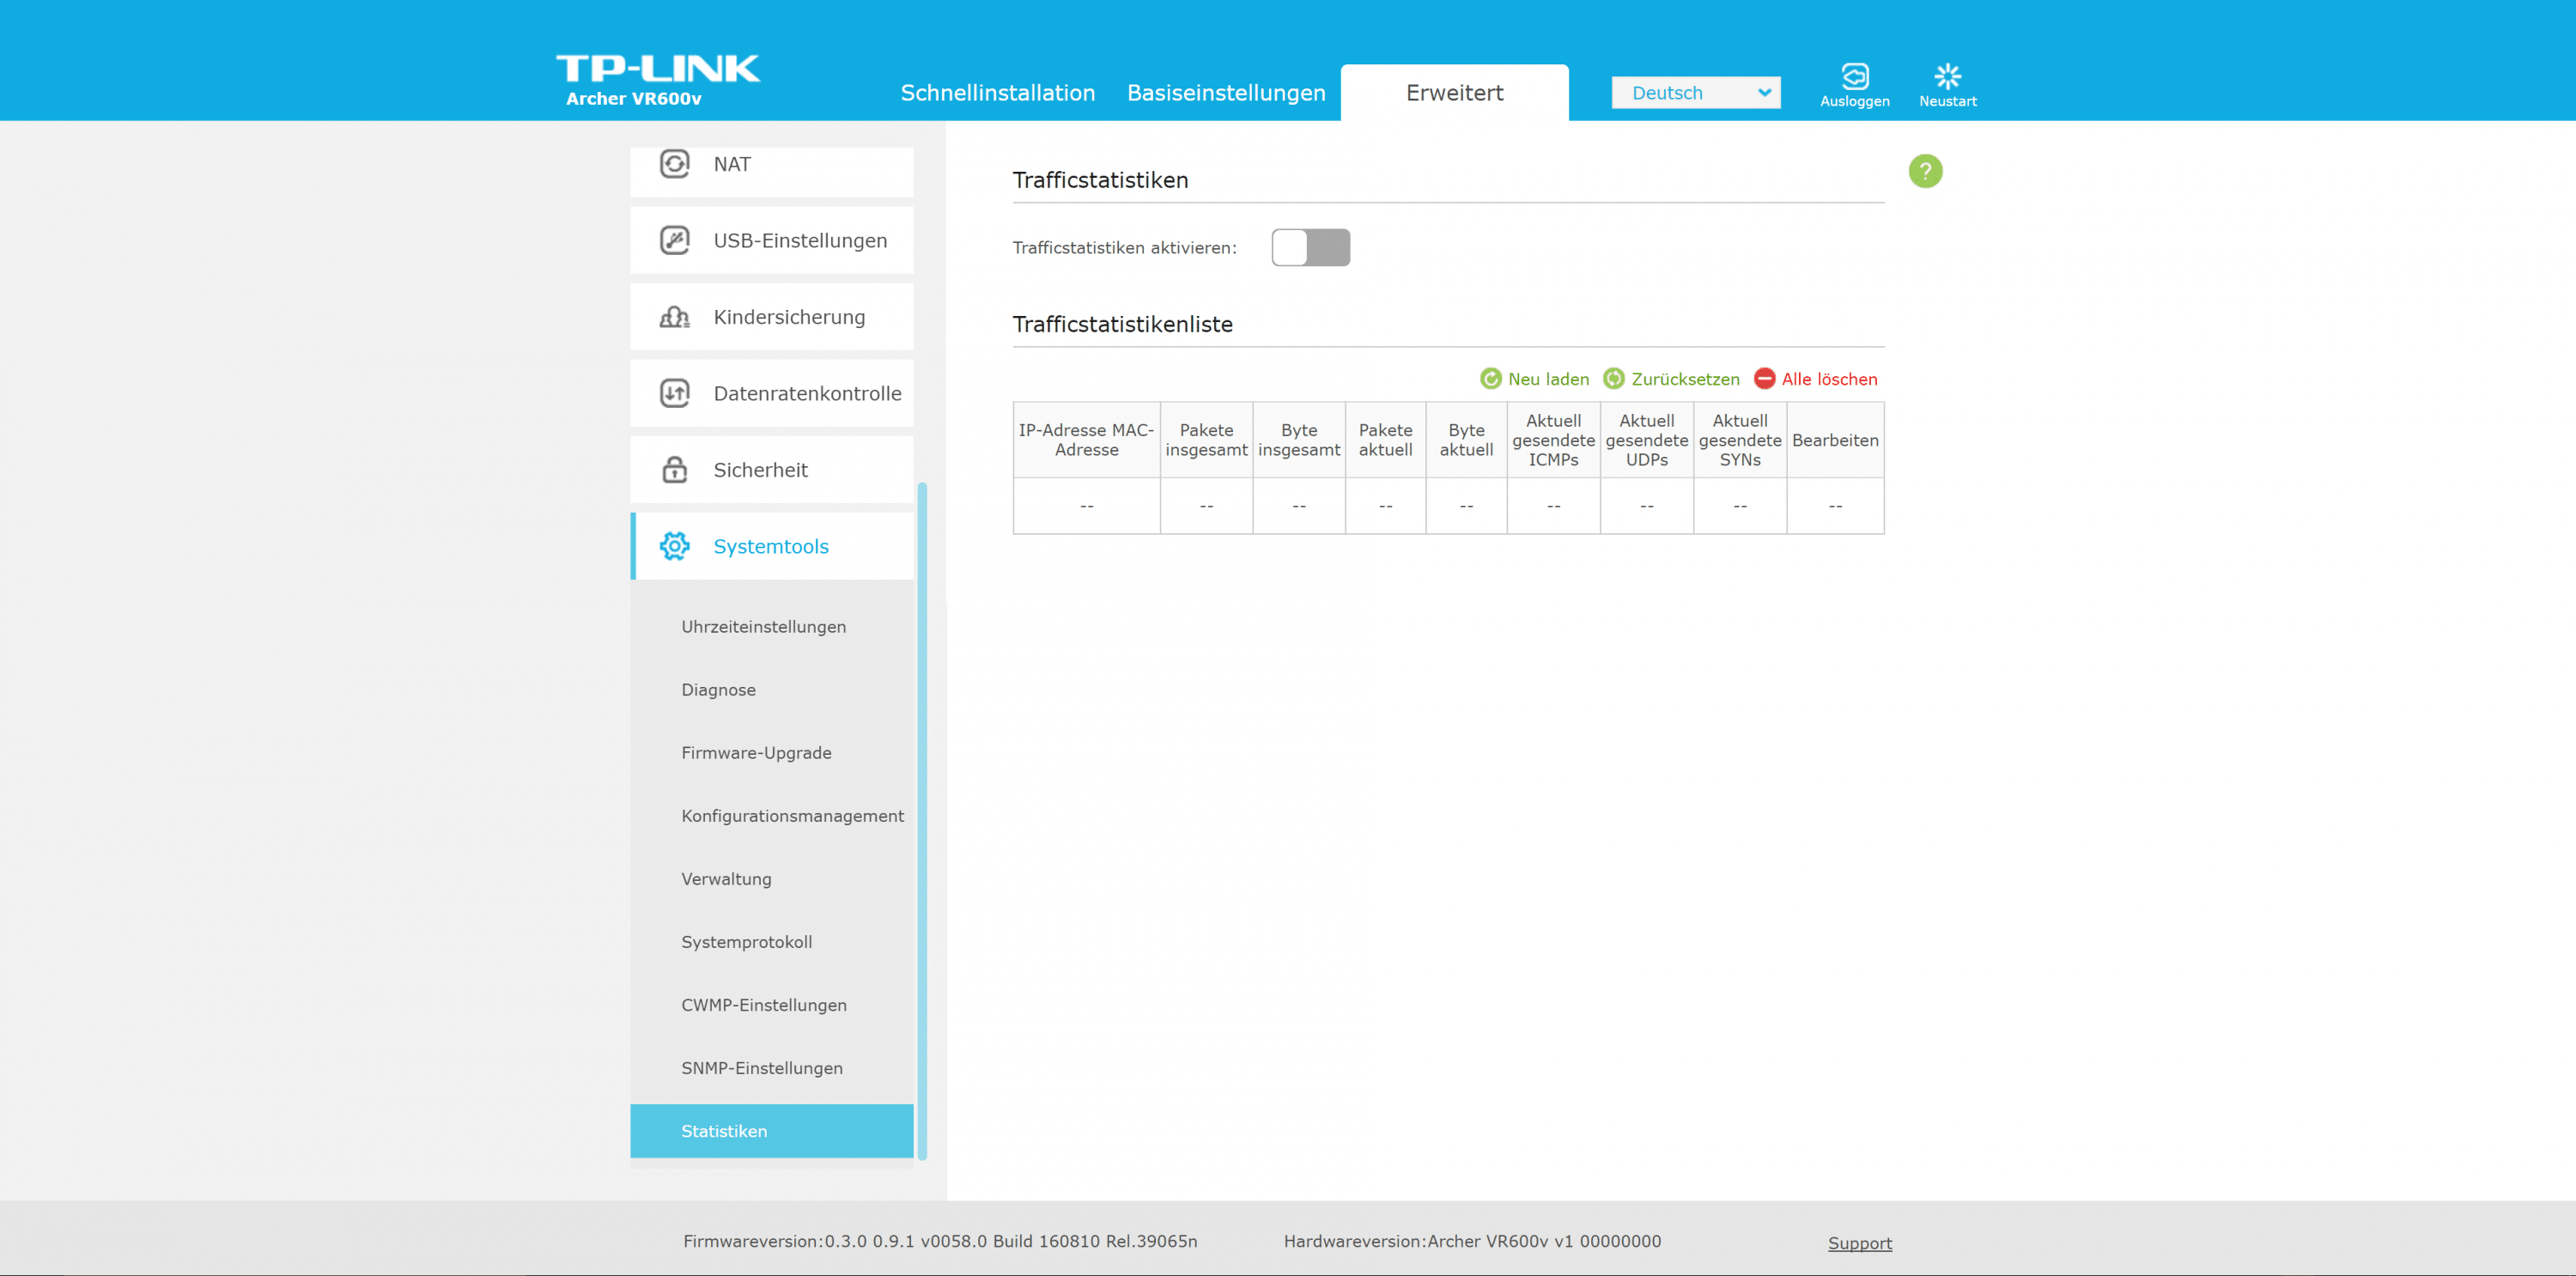Open the Firmware-Upgrade submenu entry

coord(756,753)
